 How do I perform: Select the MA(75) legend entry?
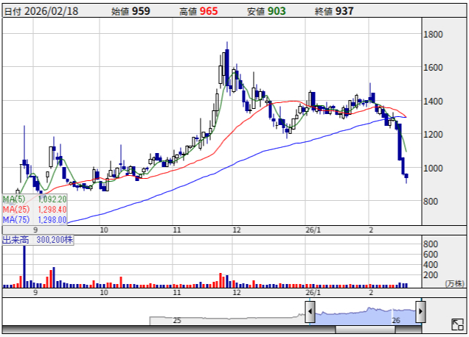click(35, 219)
